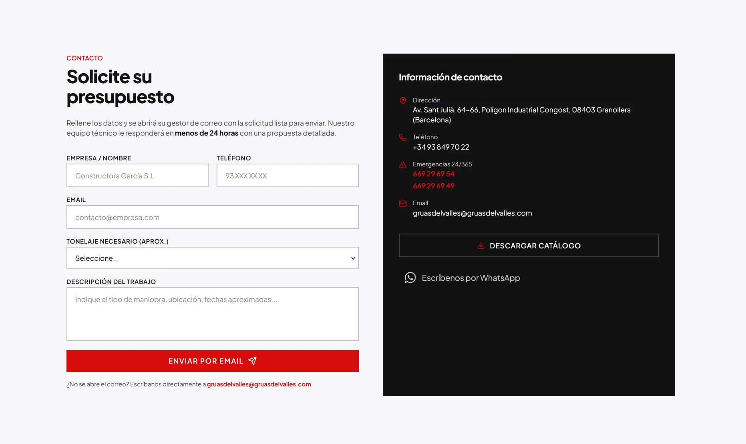Focus the Empresa / Nombre input field
The image size is (746, 444).
tap(137, 175)
